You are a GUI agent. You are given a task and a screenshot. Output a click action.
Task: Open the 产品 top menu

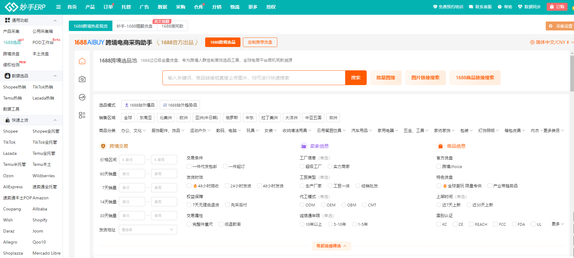tap(90, 7)
